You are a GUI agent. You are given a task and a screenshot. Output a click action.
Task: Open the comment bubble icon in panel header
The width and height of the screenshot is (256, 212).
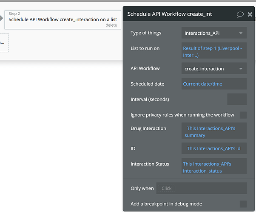[x=240, y=14]
